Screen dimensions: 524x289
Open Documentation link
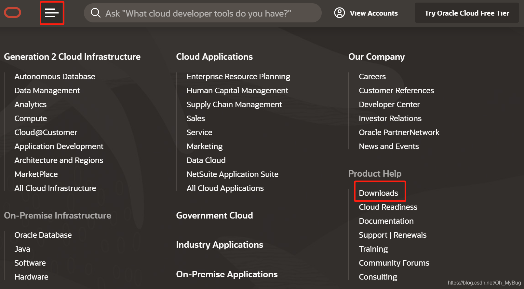[386, 221]
